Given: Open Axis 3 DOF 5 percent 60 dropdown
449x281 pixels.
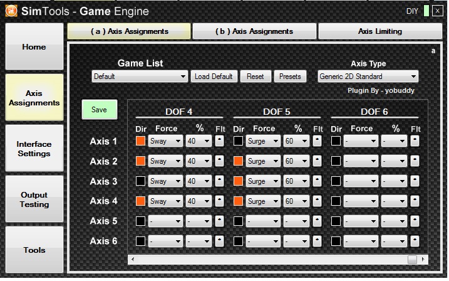Looking at the screenshot, I should (x=296, y=181).
